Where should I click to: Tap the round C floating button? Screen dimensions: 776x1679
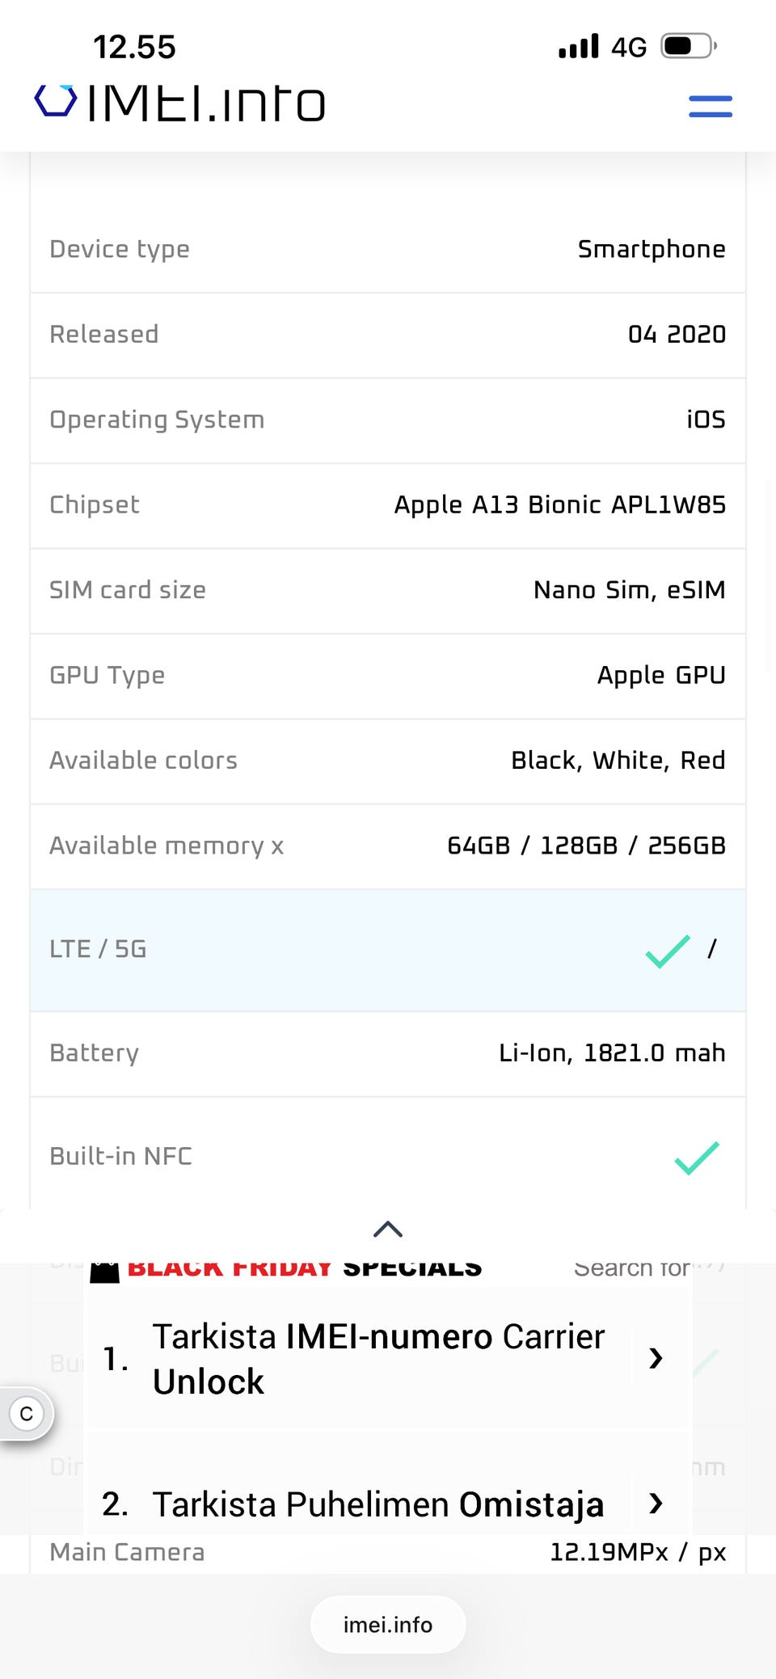tap(27, 1413)
